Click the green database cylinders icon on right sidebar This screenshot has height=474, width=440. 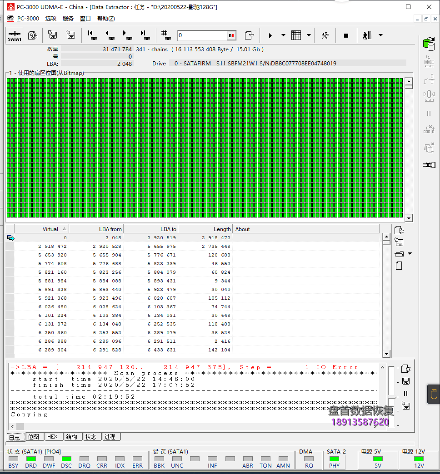429,44
